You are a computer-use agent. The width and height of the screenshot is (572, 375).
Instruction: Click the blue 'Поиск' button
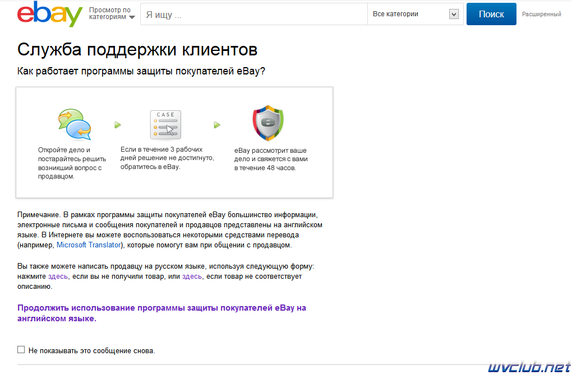(x=491, y=14)
